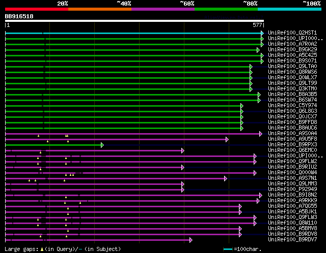Open hit UniRef100_A7R0A2
This screenshot has height=253, width=326.
292,44
